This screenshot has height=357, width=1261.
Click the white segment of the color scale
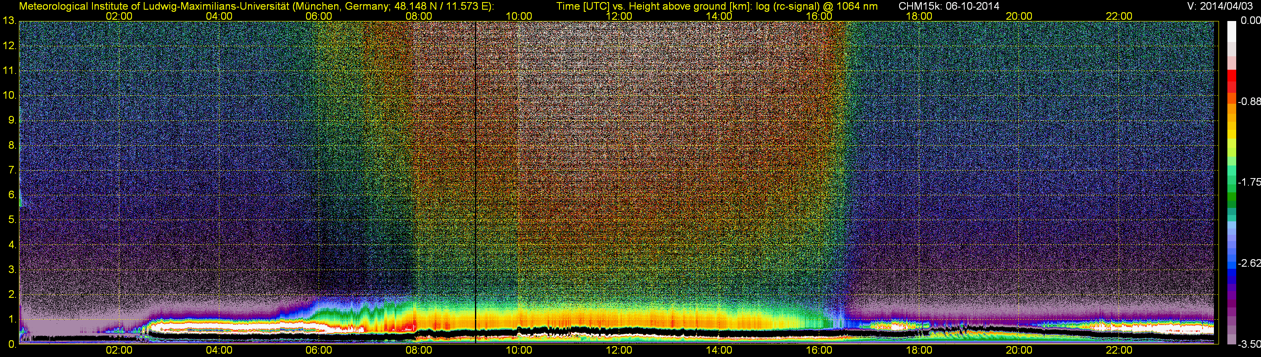pyautogui.click(x=1232, y=32)
